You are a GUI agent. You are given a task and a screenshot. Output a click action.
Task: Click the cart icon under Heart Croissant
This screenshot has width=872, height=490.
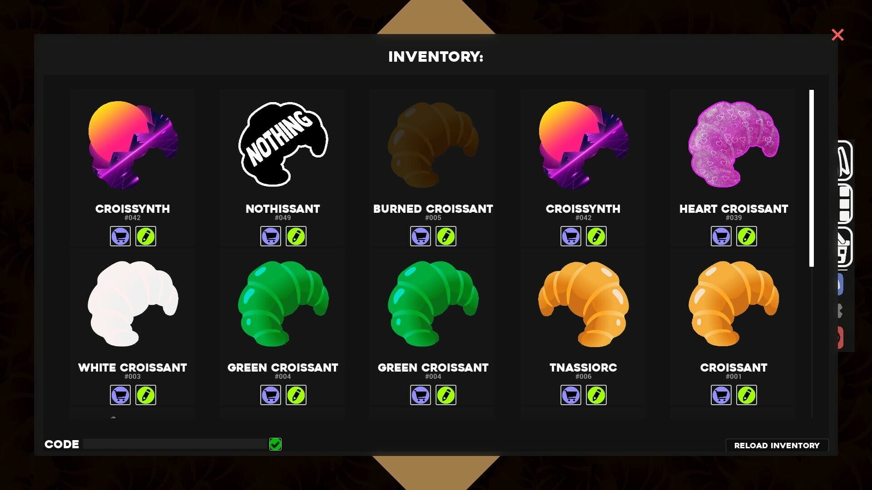(x=721, y=236)
